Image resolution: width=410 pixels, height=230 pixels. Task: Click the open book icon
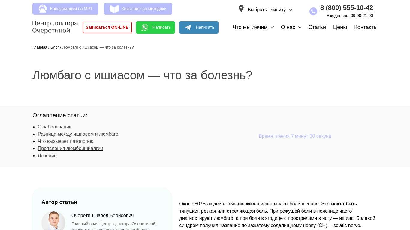(x=114, y=9)
